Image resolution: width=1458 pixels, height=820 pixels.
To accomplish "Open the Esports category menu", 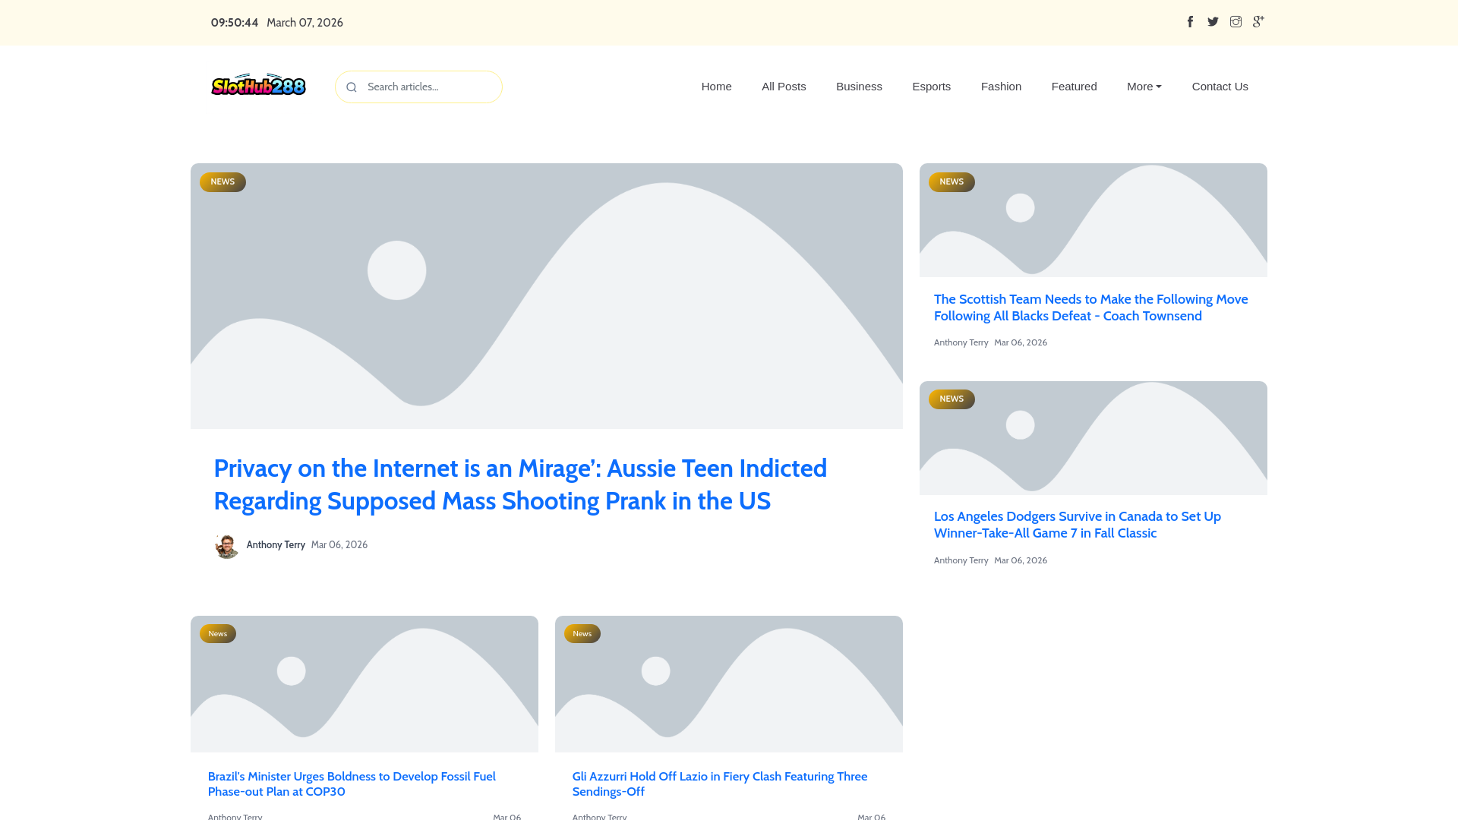I will (931, 87).
